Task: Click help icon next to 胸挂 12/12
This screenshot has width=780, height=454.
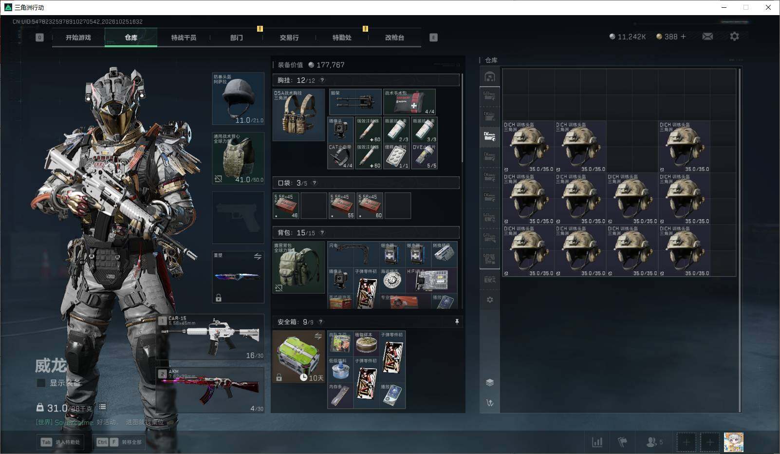Action: [322, 80]
